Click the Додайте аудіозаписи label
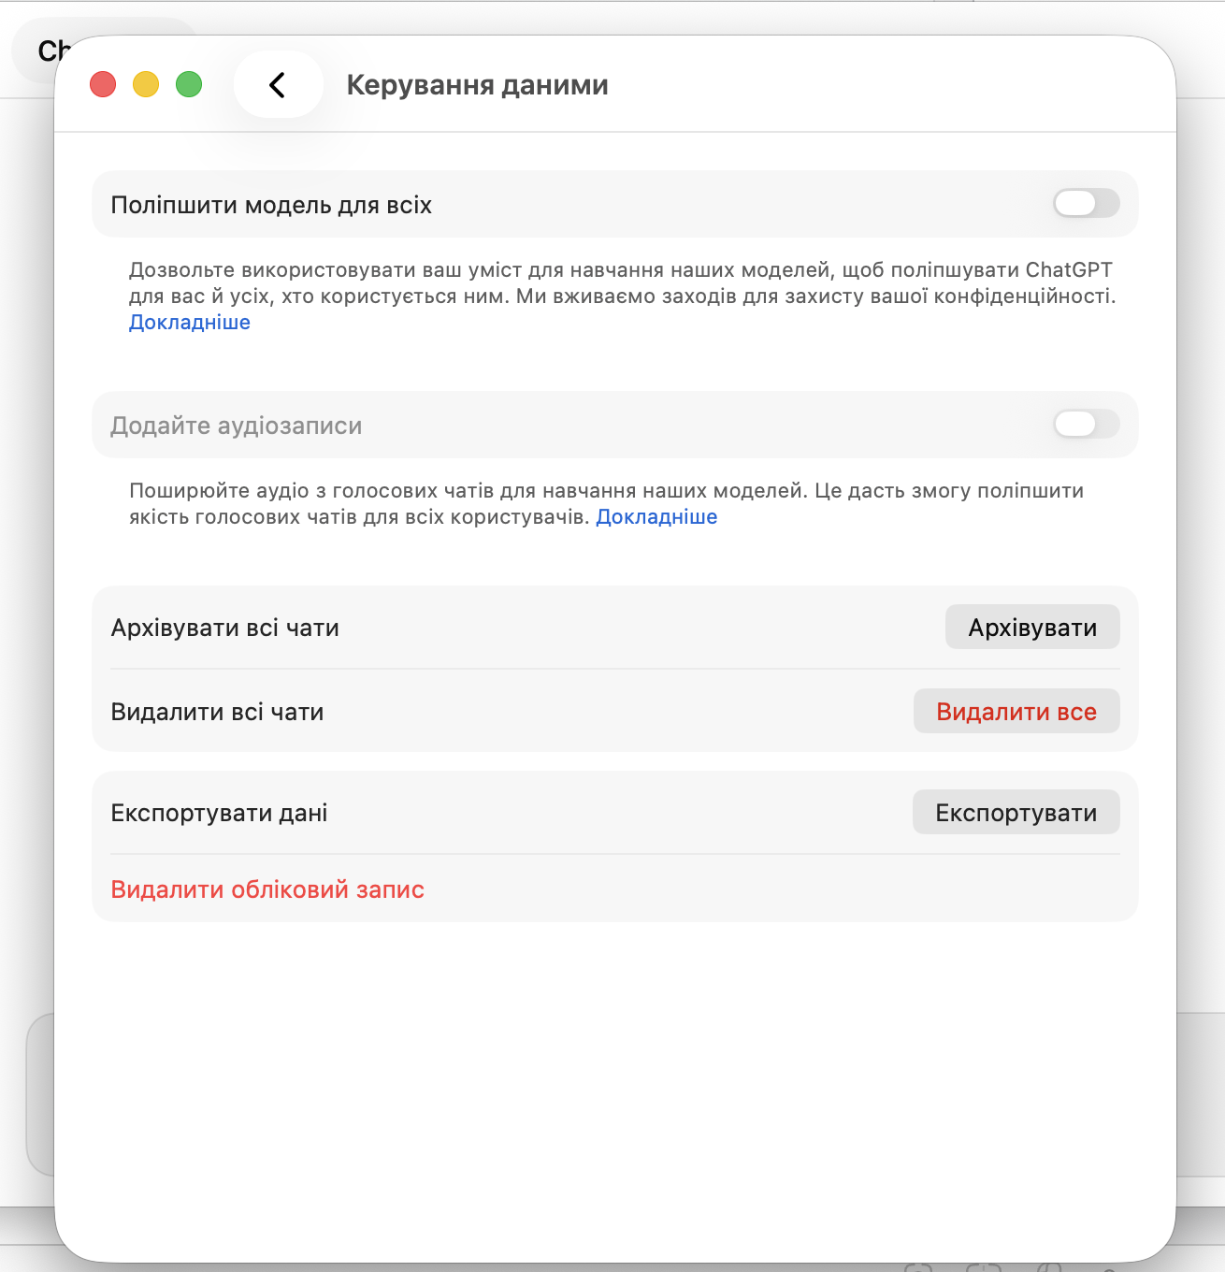 click(236, 426)
